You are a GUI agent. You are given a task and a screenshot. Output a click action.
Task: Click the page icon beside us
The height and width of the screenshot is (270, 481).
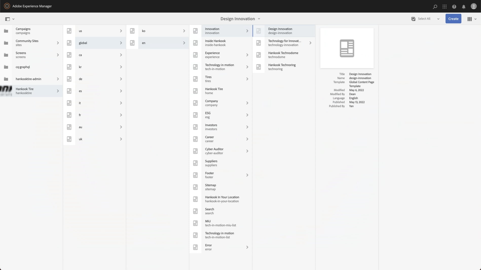pyautogui.click(x=69, y=31)
